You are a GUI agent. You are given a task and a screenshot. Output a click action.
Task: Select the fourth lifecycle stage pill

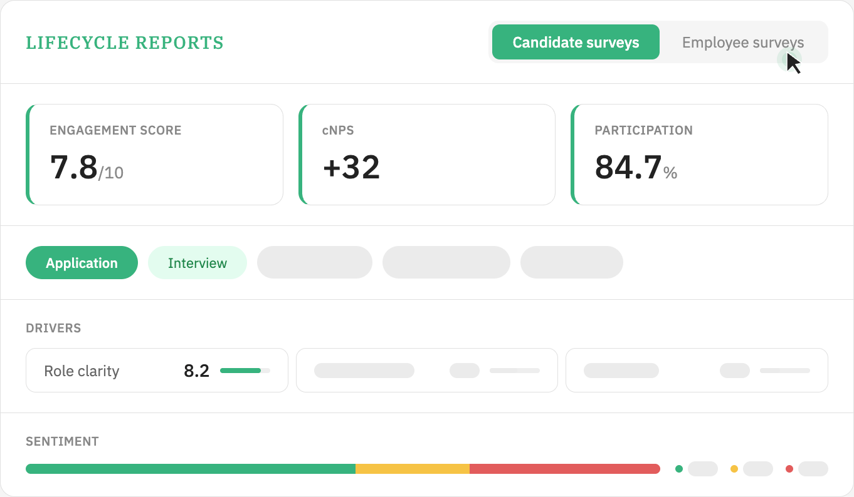[x=446, y=262]
